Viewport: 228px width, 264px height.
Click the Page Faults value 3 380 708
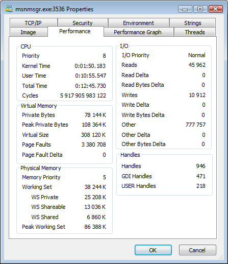click(94, 145)
